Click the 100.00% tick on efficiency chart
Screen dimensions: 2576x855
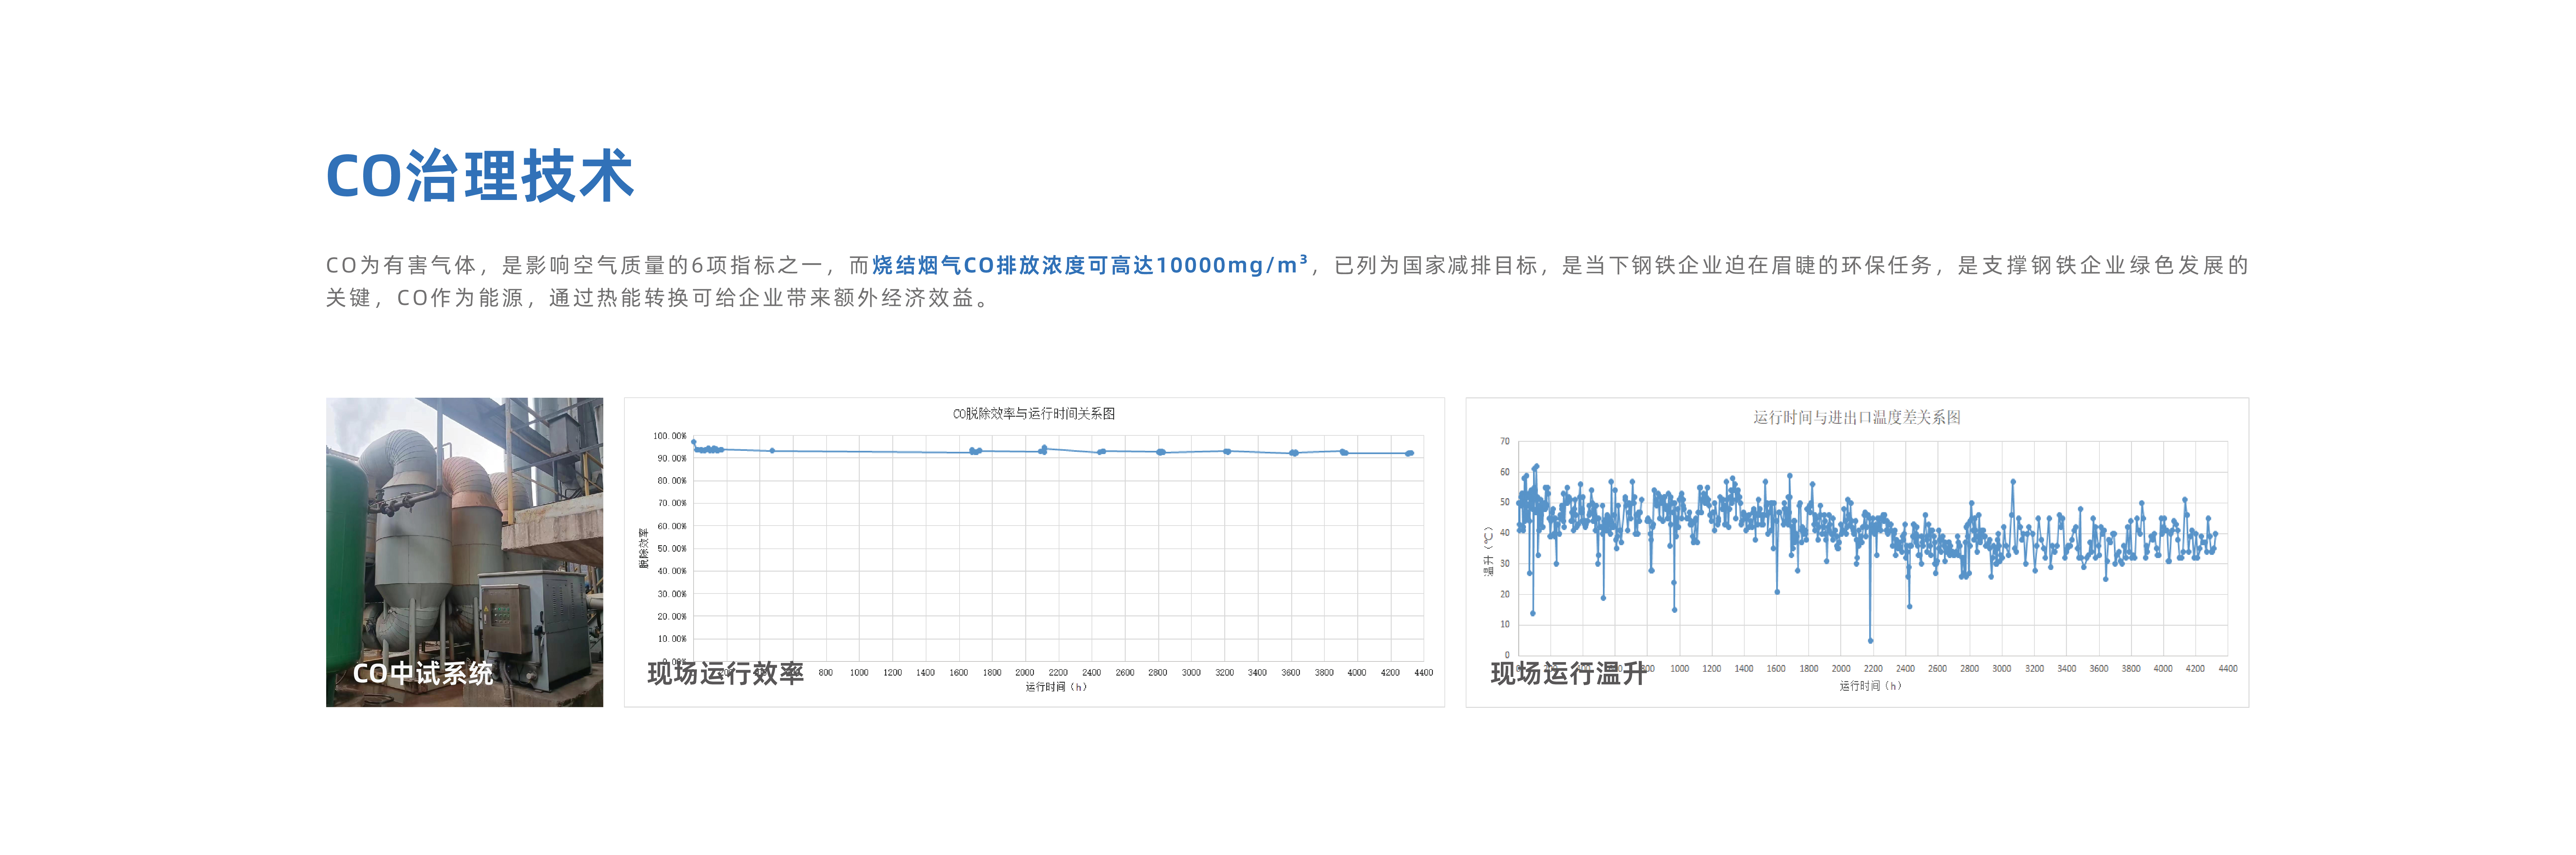pos(669,436)
